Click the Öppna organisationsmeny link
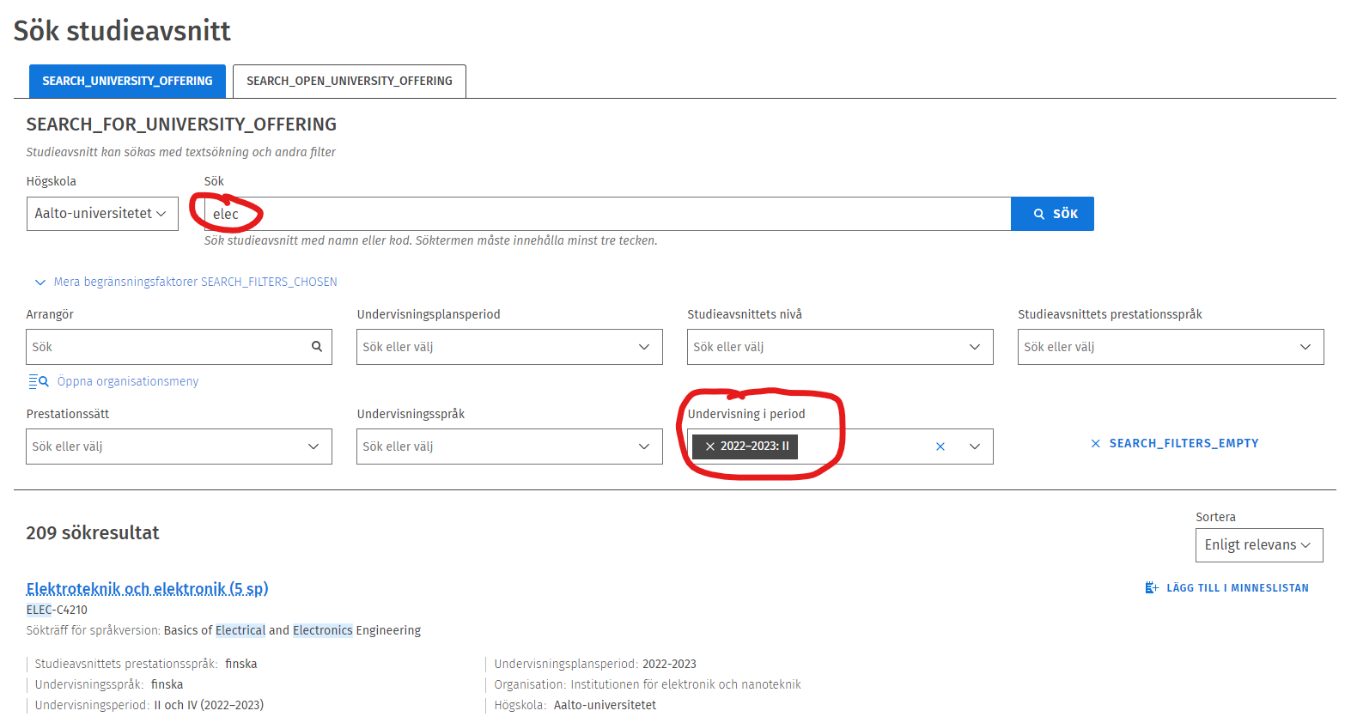This screenshot has width=1351, height=723. (x=127, y=381)
